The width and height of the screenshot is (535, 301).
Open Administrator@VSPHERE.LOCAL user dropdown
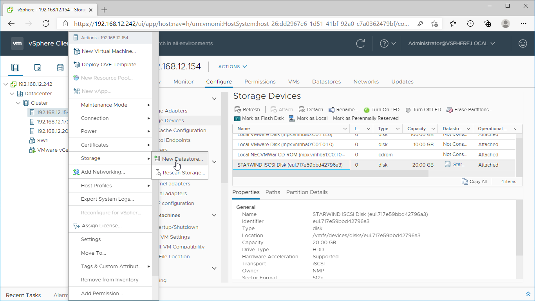452,44
